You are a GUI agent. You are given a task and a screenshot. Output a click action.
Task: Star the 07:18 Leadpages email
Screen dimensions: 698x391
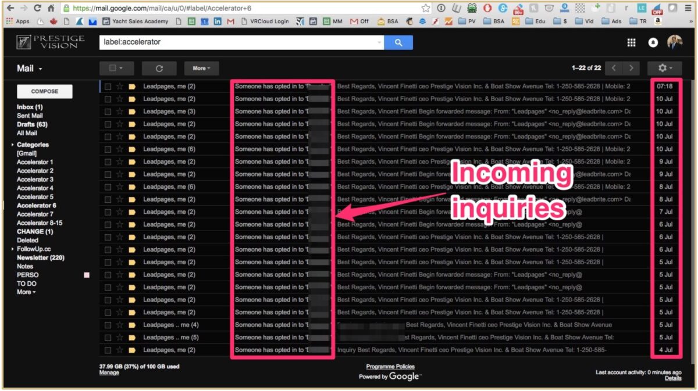point(120,87)
